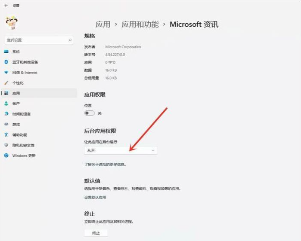Open 时间和语言 globe icon

point(6,114)
